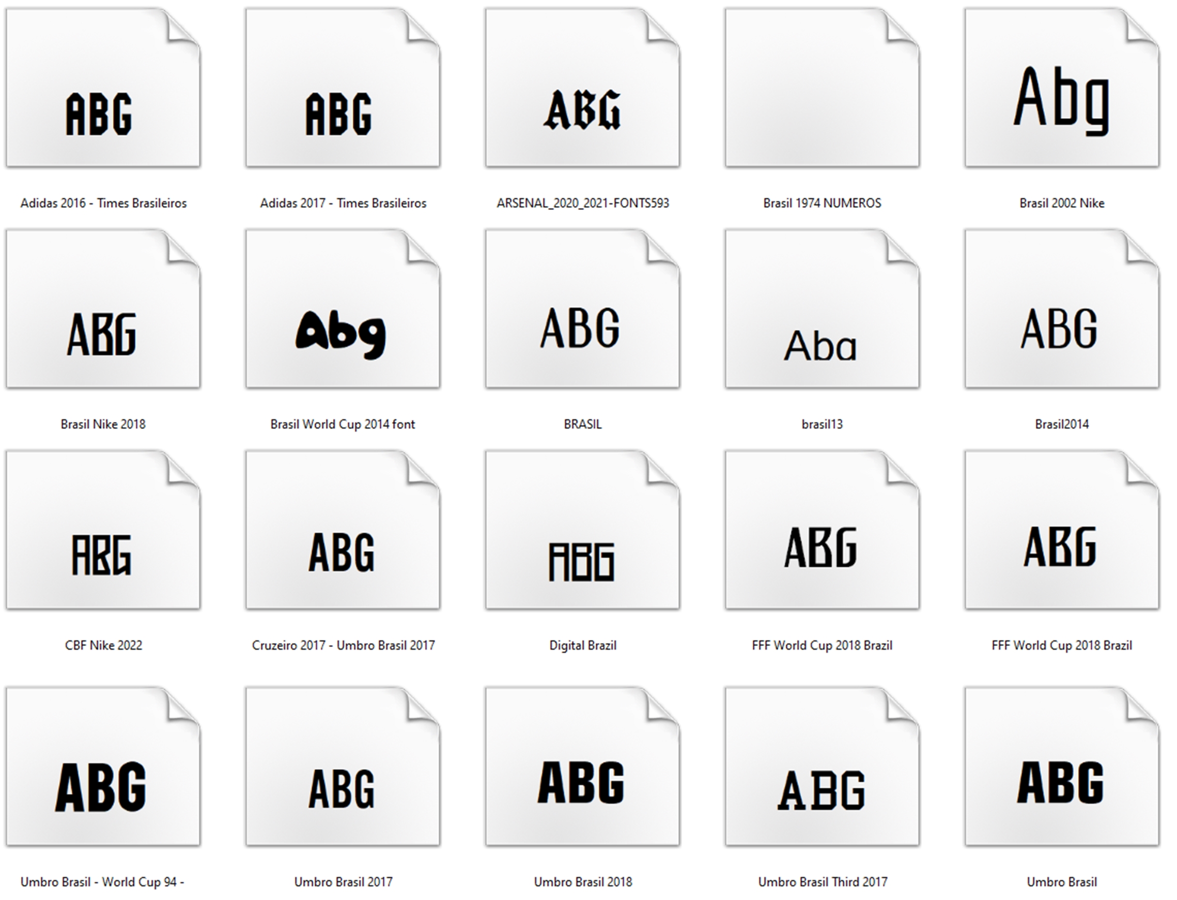Select the Umbro Brasil - World Cup 94 font
Image resolution: width=1177 pixels, height=900 pixels.
pyautogui.click(x=103, y=767)
